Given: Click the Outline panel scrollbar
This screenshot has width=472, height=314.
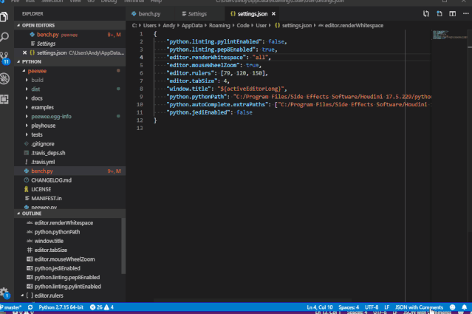Looking at the screenshot, I should pyautogui.click(x=123, y=246).
